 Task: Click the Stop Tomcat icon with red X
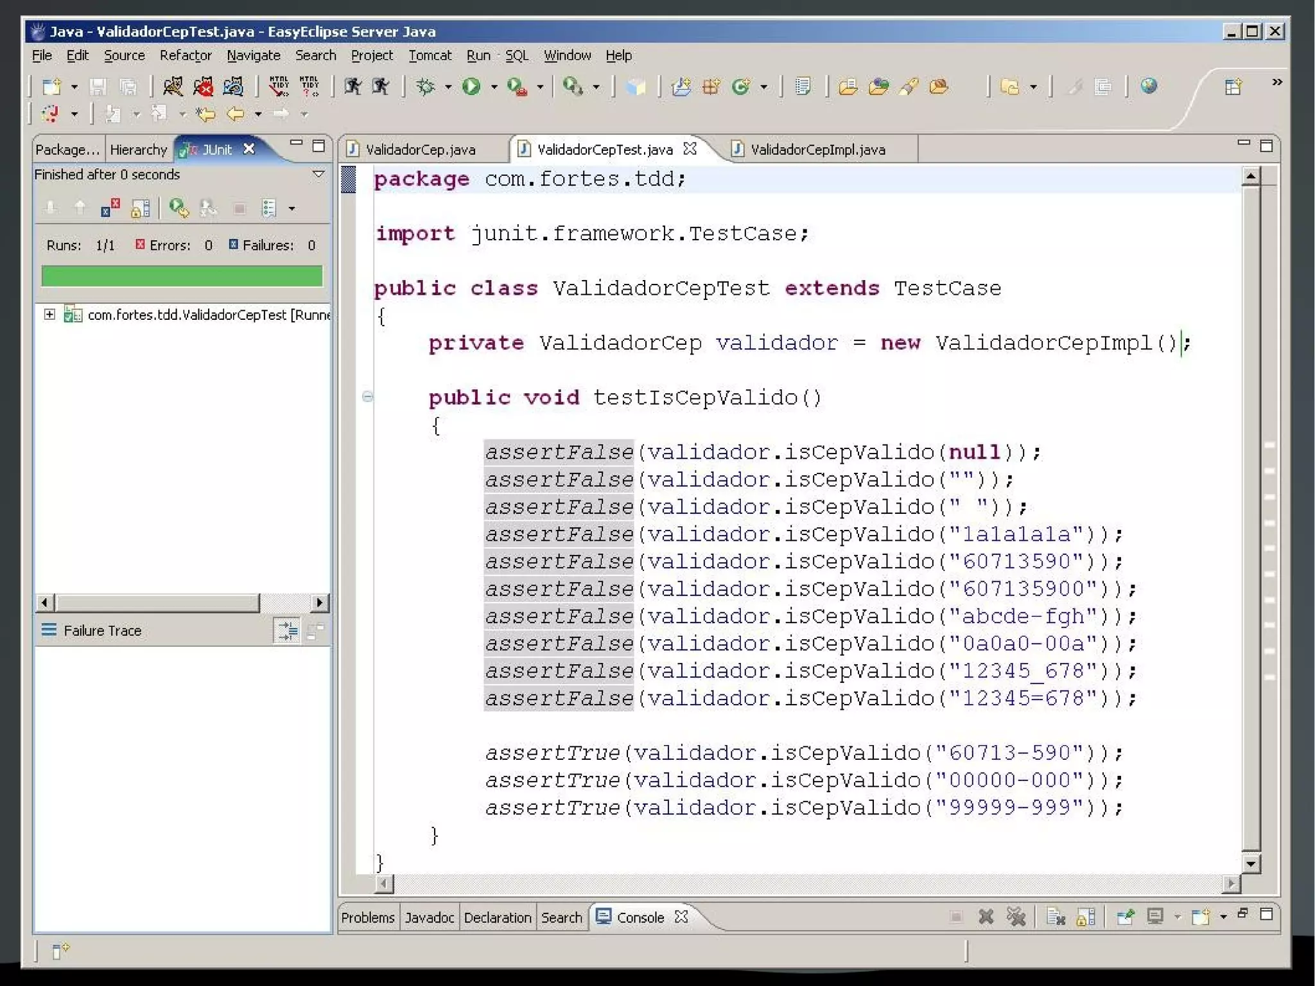click(x=203, y=86)
